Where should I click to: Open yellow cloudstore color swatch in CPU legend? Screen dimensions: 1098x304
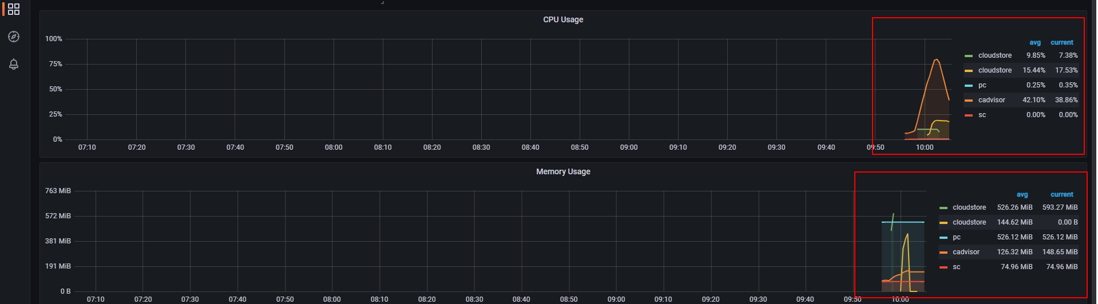[x=968, y=71]
